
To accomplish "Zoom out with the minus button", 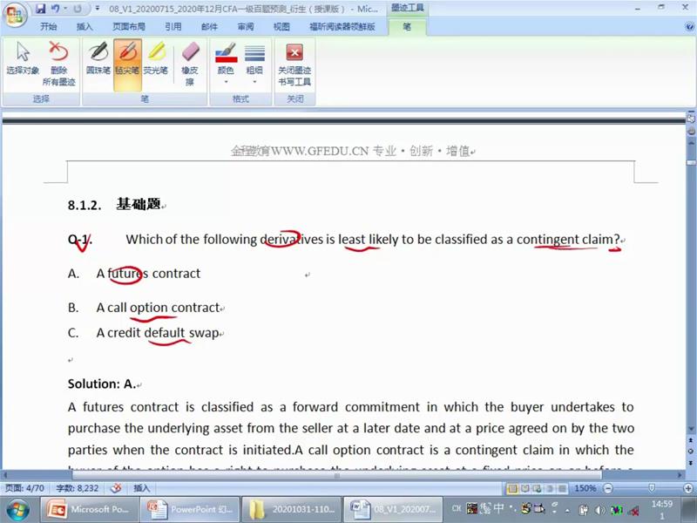I will tap(608, 489).
